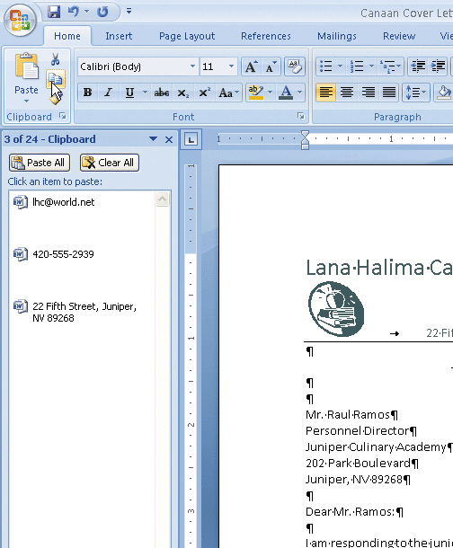
Task: Adjust the ruler indent marker
Action: pos(305,140)
